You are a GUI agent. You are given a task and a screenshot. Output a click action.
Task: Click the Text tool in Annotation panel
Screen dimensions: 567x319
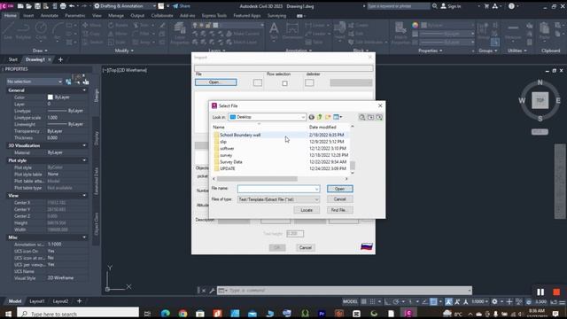coord(274,30)
